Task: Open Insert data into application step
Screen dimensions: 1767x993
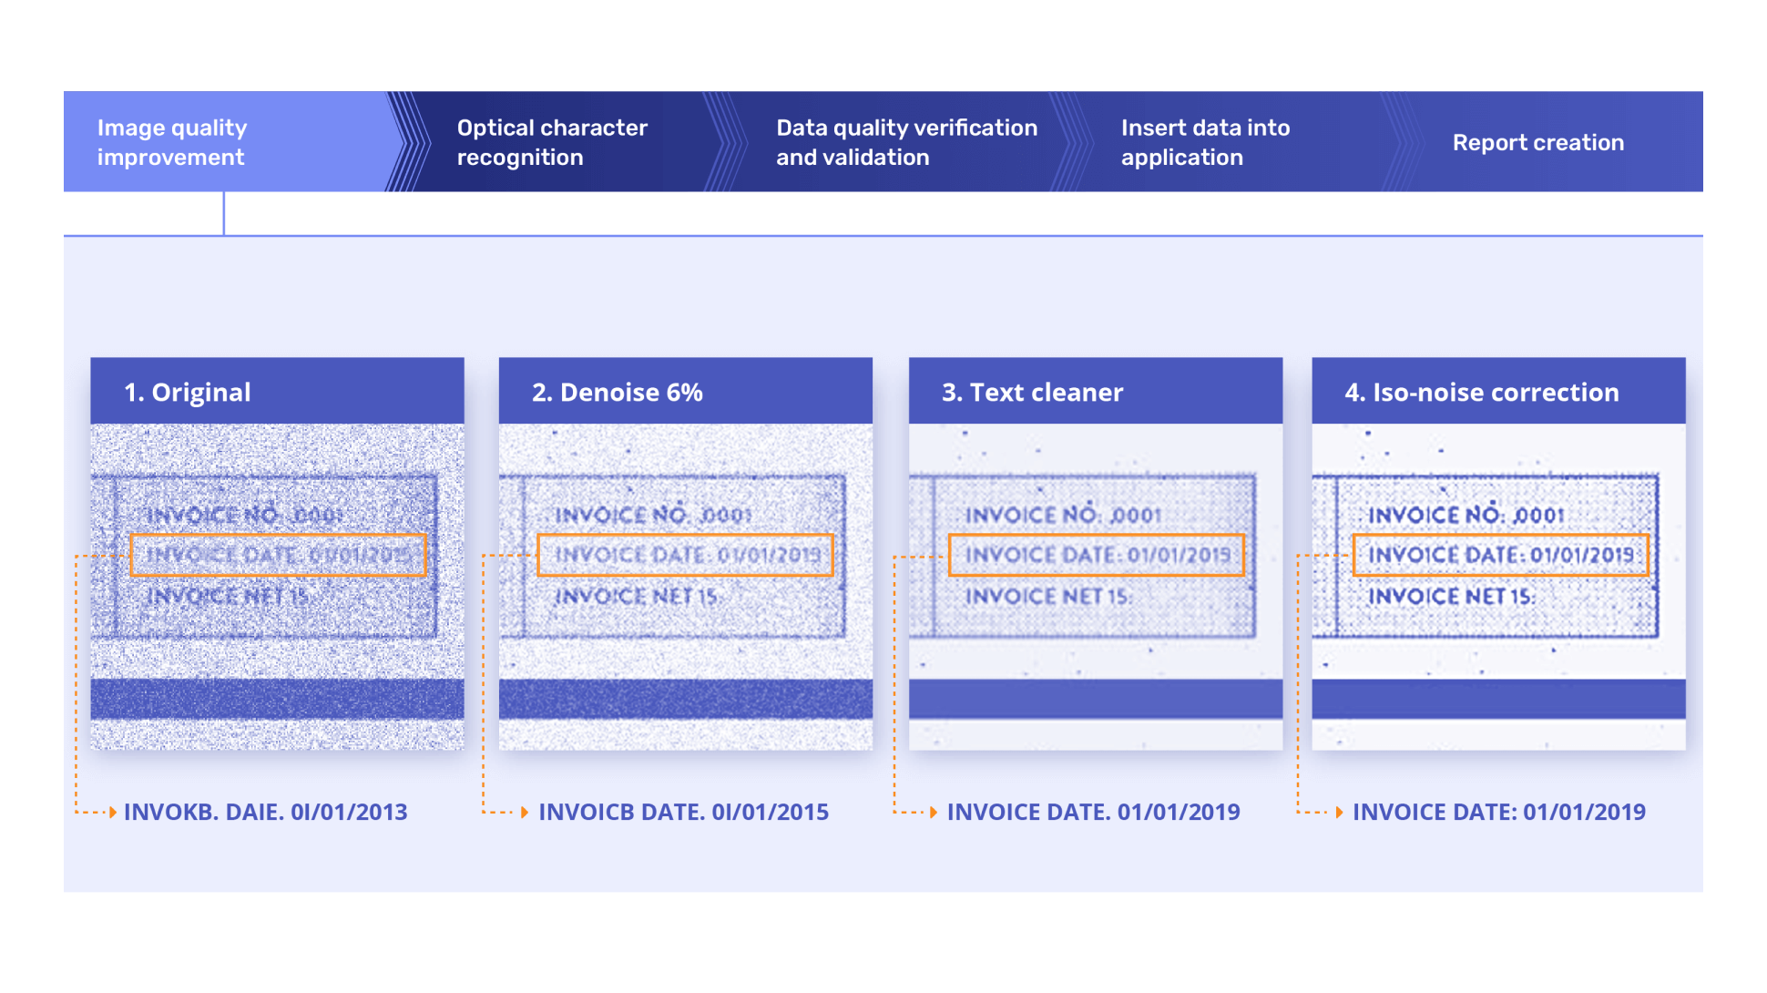Action: point(1204,142)
